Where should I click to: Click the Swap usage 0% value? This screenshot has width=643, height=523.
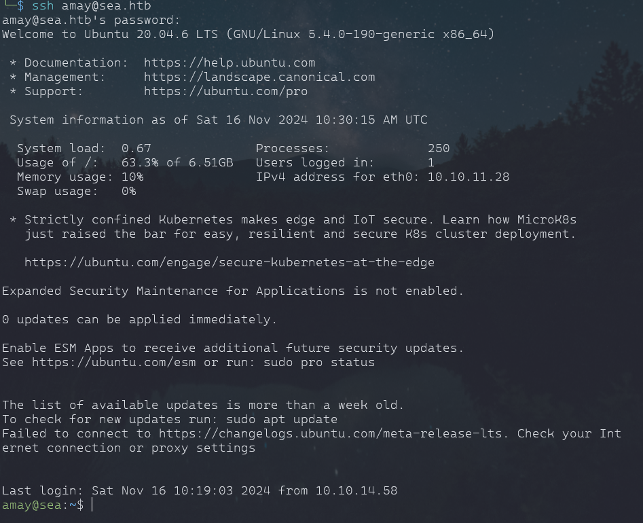point(128,191)
